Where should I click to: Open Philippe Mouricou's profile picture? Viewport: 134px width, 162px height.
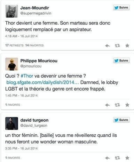coord(11,64)
